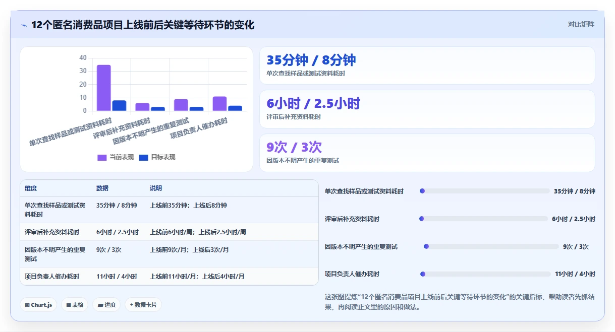Click the Chart.js tag chip
This screenshot has height=332, width=615.
(38, 305)
